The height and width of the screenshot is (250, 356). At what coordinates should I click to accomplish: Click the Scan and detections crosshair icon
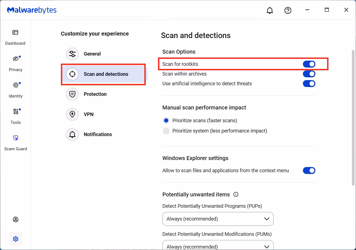(72, 74)
